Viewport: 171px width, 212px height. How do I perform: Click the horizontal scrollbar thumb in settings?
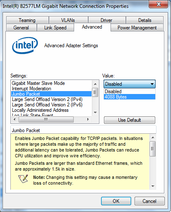tap(46, 119)
